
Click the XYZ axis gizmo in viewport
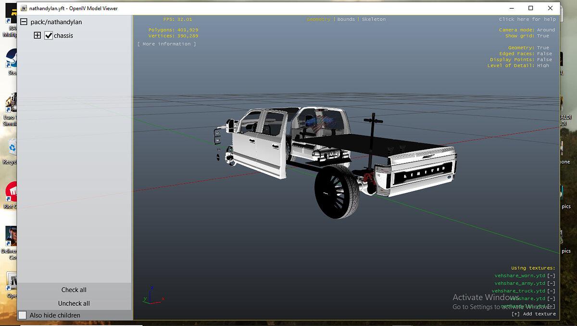point(152,296)
